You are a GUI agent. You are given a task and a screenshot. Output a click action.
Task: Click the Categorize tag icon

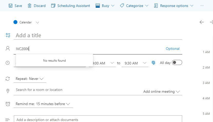[122, 6]
